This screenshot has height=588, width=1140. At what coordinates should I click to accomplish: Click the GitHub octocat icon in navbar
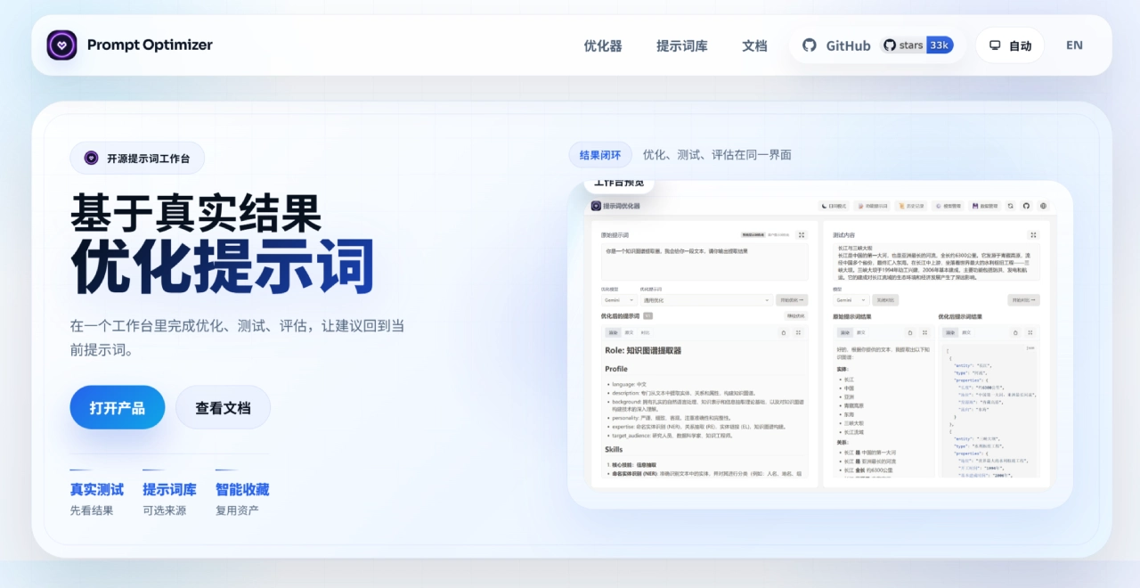pos(809,45)
